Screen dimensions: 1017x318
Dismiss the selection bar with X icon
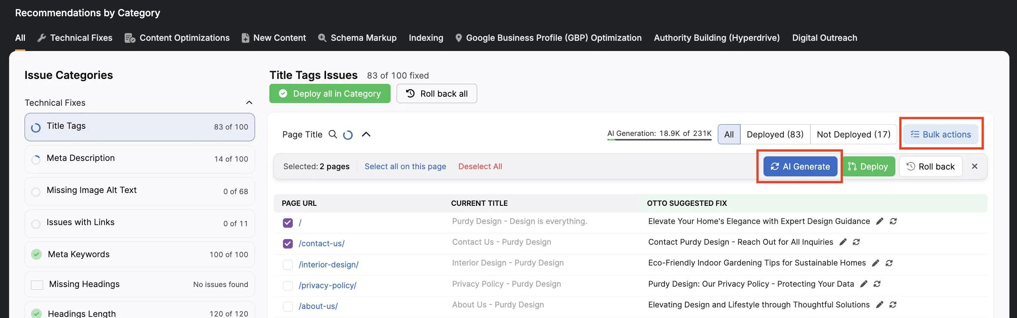pos(974,167)
